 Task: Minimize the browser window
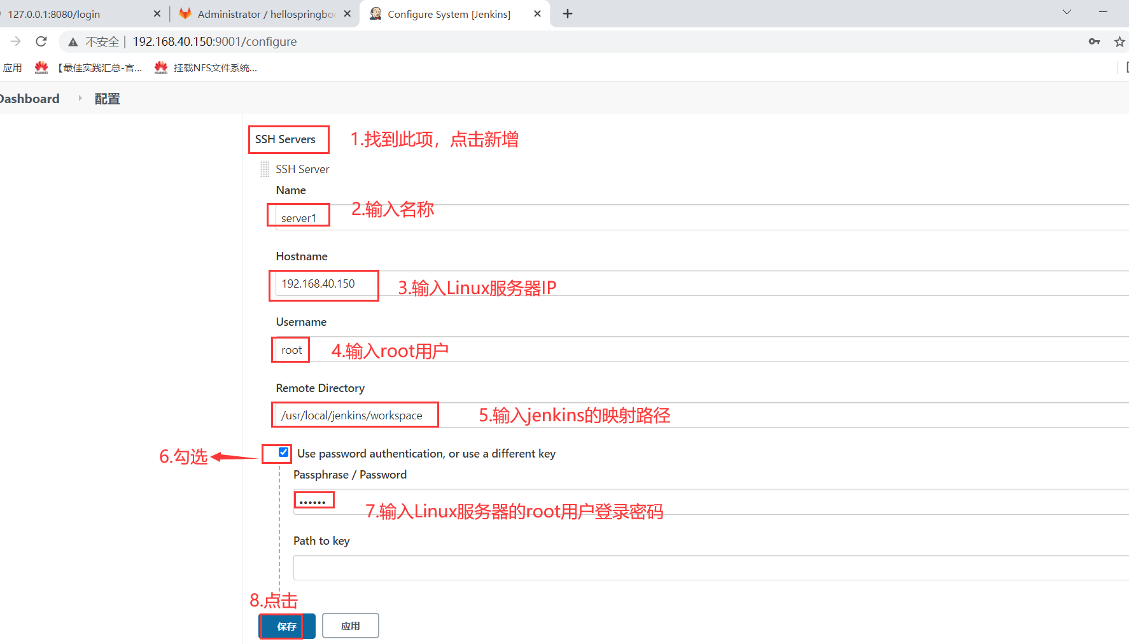coord(1104,12)
